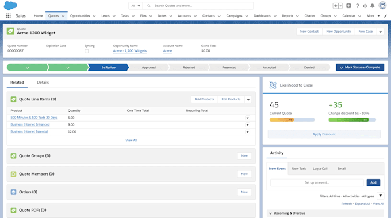The height and width of the screenshot is (218, 391).
Task: Click the search magnifier icon
Action: coord(149,6)
